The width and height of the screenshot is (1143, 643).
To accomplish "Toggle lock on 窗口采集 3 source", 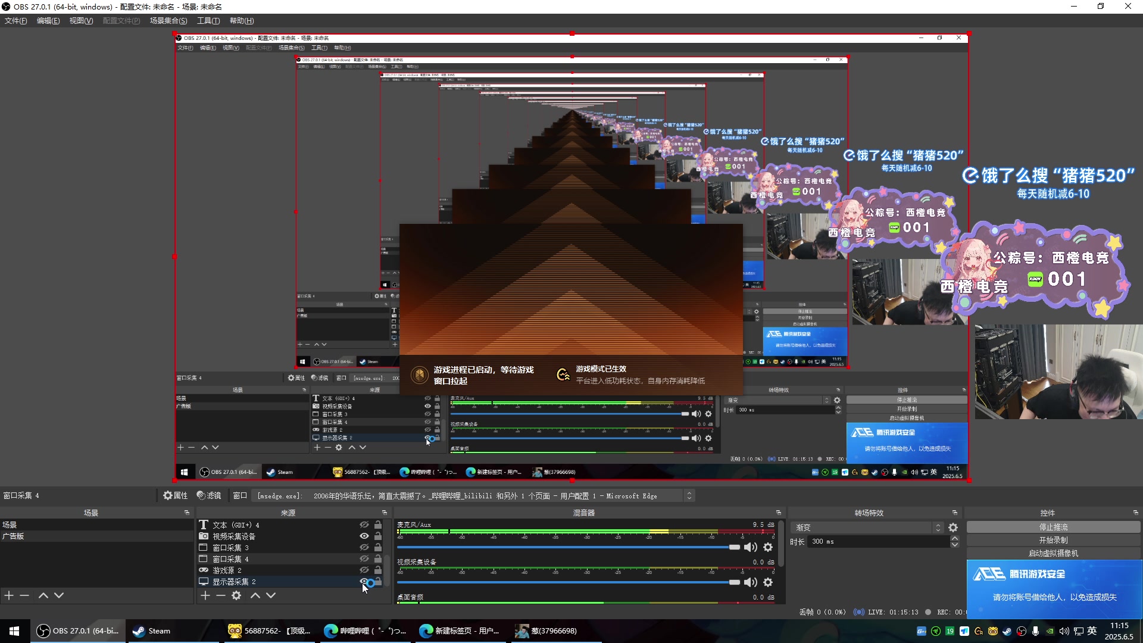I will (x=378, y=548).
